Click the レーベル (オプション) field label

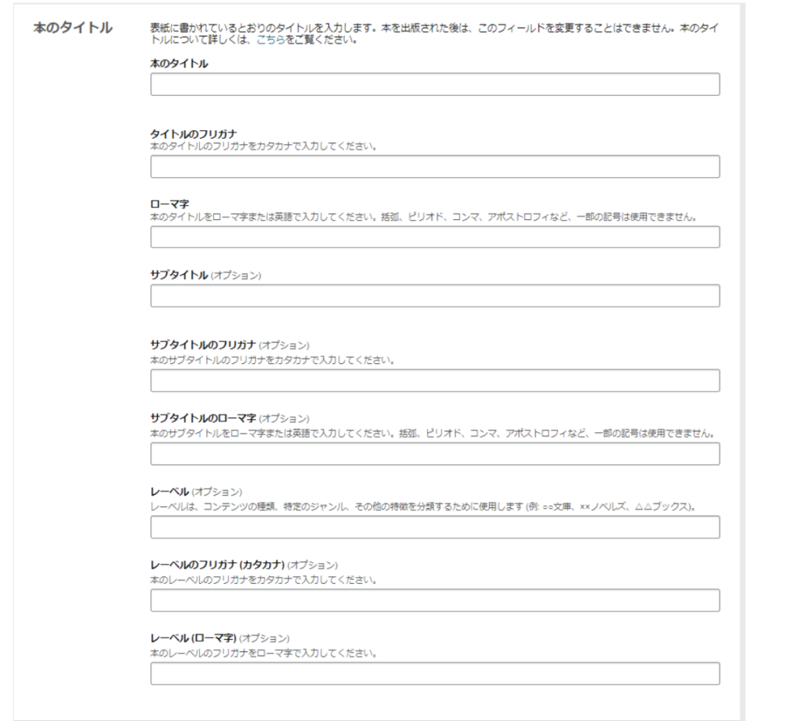click(196, 491)
